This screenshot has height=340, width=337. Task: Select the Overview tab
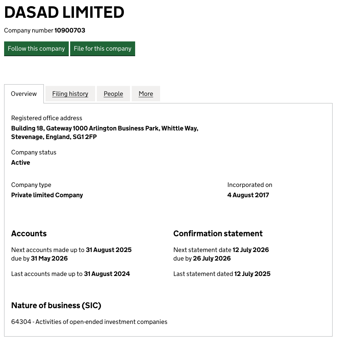(24, 94)
